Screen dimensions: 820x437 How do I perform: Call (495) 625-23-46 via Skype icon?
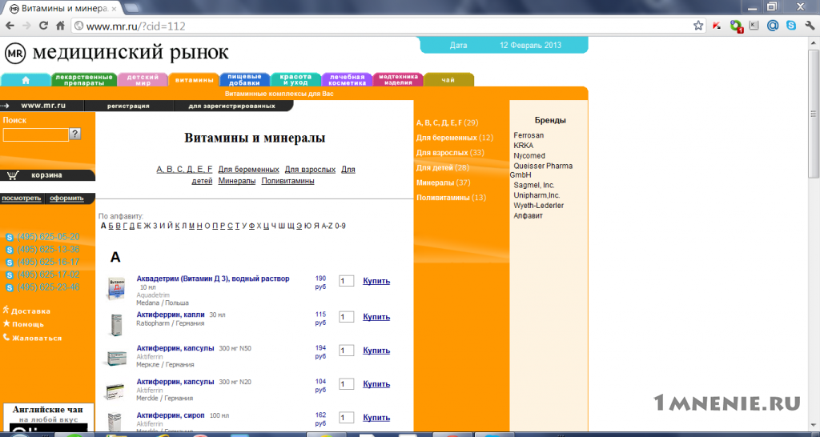coord(9,287)
